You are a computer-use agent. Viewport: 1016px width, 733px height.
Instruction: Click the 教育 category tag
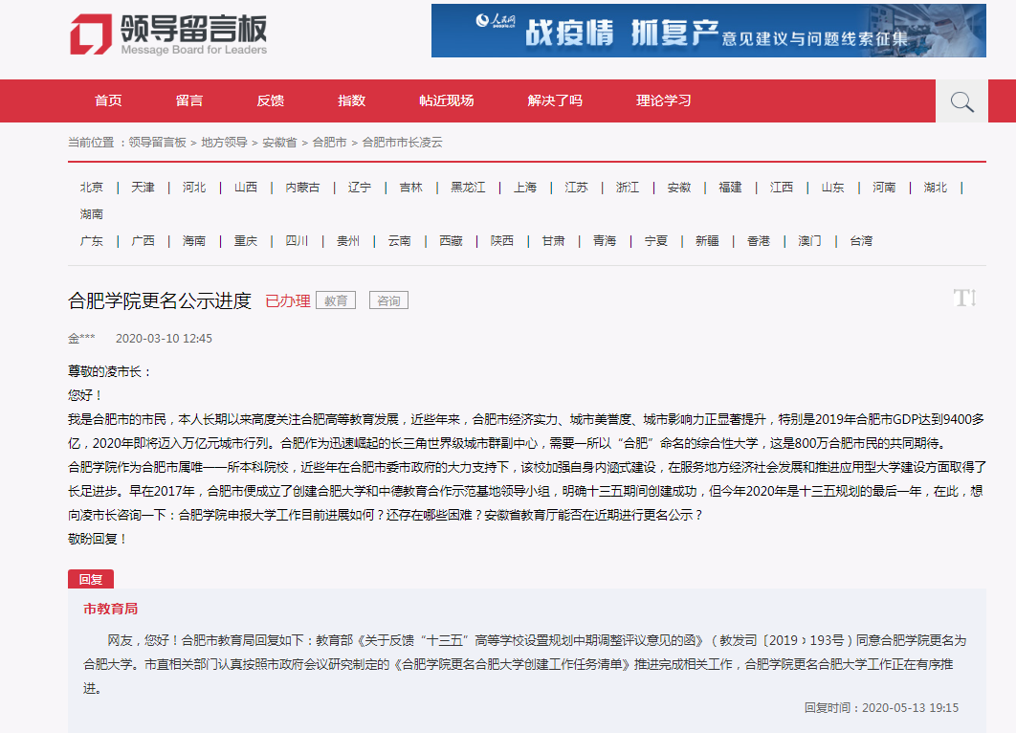(336, 300)
